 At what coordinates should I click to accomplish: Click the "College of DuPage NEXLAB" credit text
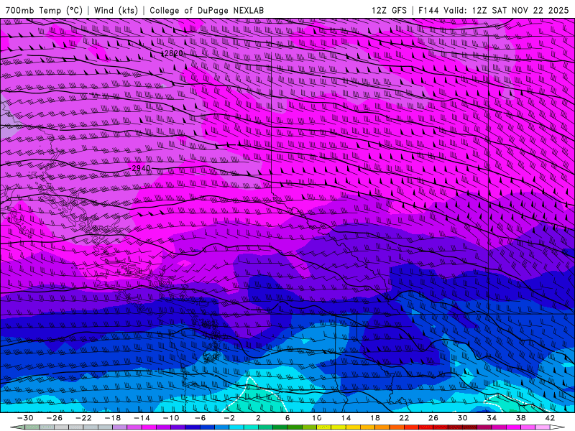tap(206, 11)
